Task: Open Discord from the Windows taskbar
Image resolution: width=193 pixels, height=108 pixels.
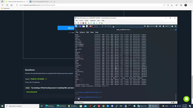Action: [112, 106]
